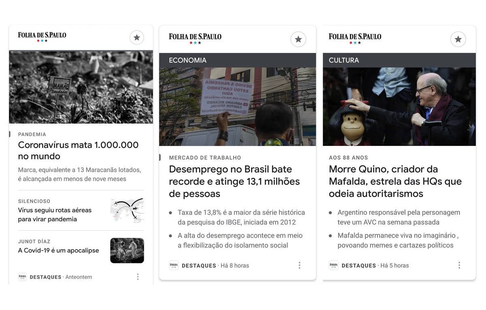Open three-dot menu on Anteontem card
Viewport: 486px width, 310px height.
(138, 277)
